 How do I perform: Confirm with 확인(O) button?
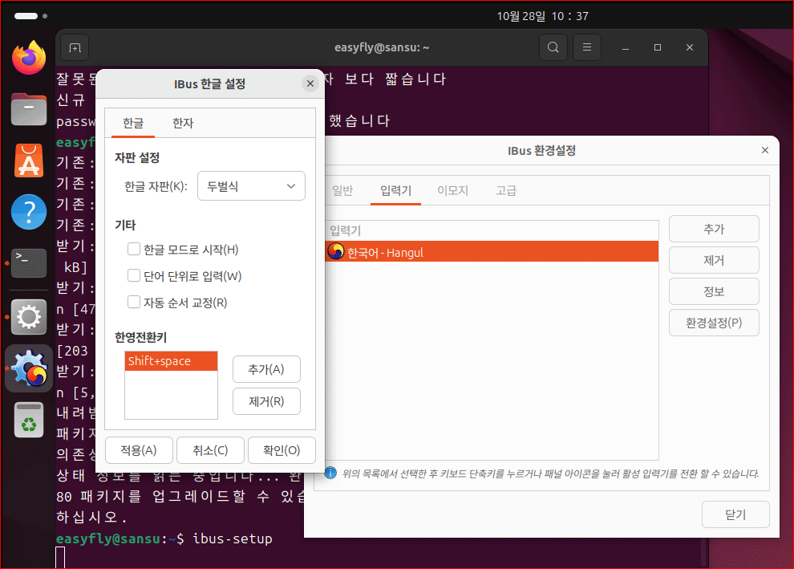(282, 450)
